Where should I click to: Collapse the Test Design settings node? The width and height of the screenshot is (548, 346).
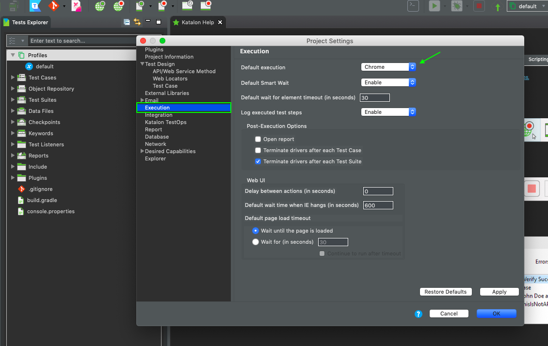tap(142, 64)
